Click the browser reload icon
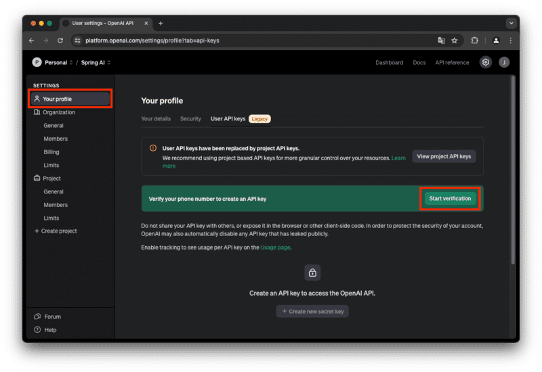This screenshot has height=372, width=542. 60,41
